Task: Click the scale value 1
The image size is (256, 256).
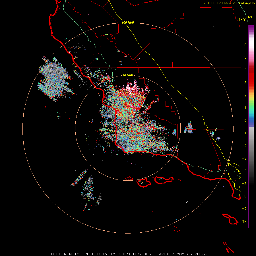Action: (245, 108)
